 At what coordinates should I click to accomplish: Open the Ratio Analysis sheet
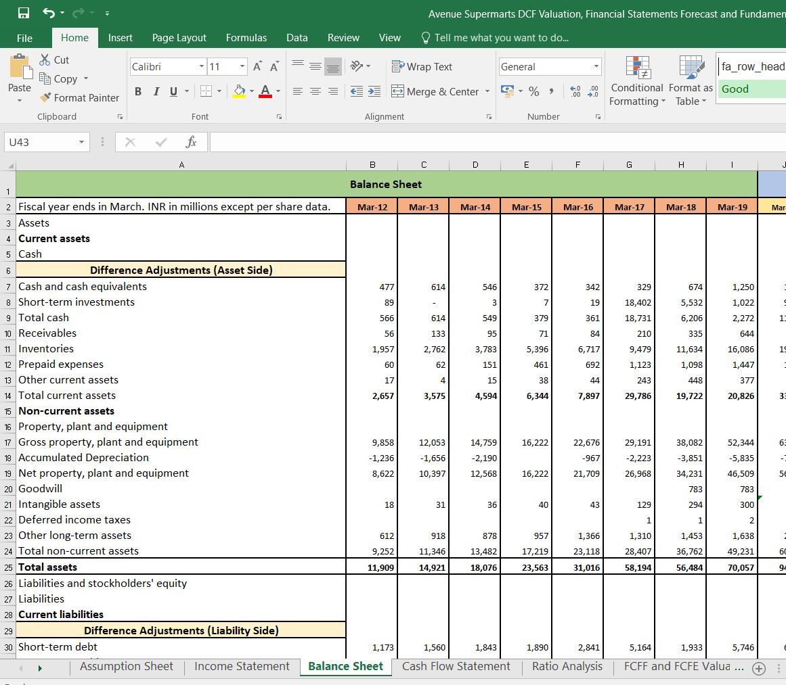567,667
